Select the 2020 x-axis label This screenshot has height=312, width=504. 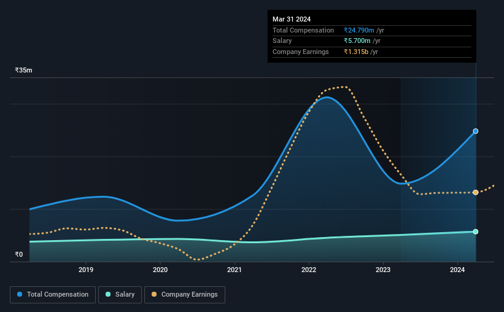click(160, 270)
